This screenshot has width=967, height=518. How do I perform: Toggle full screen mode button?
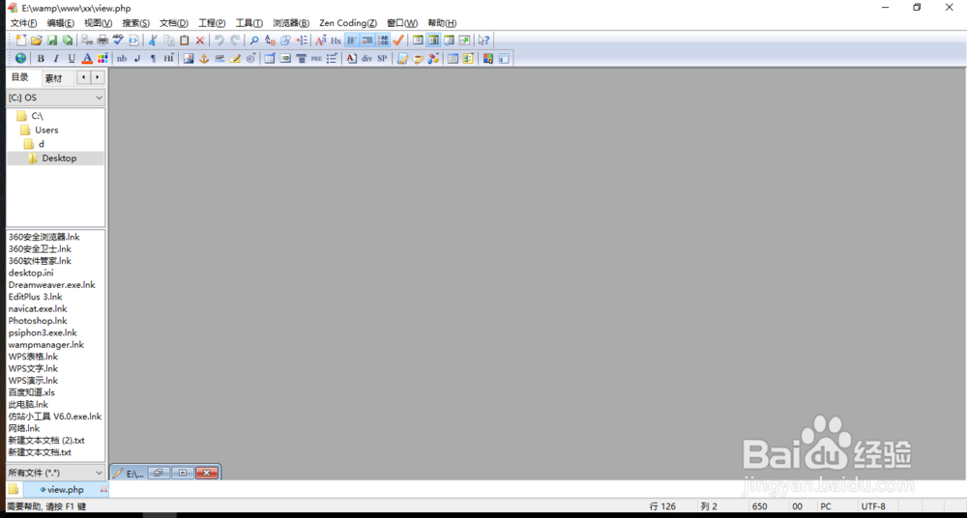click(464, 41)
